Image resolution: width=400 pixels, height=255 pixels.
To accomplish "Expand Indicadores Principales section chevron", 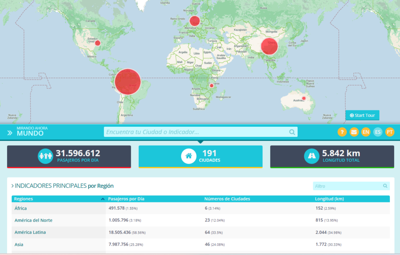I will coord(12,186).
